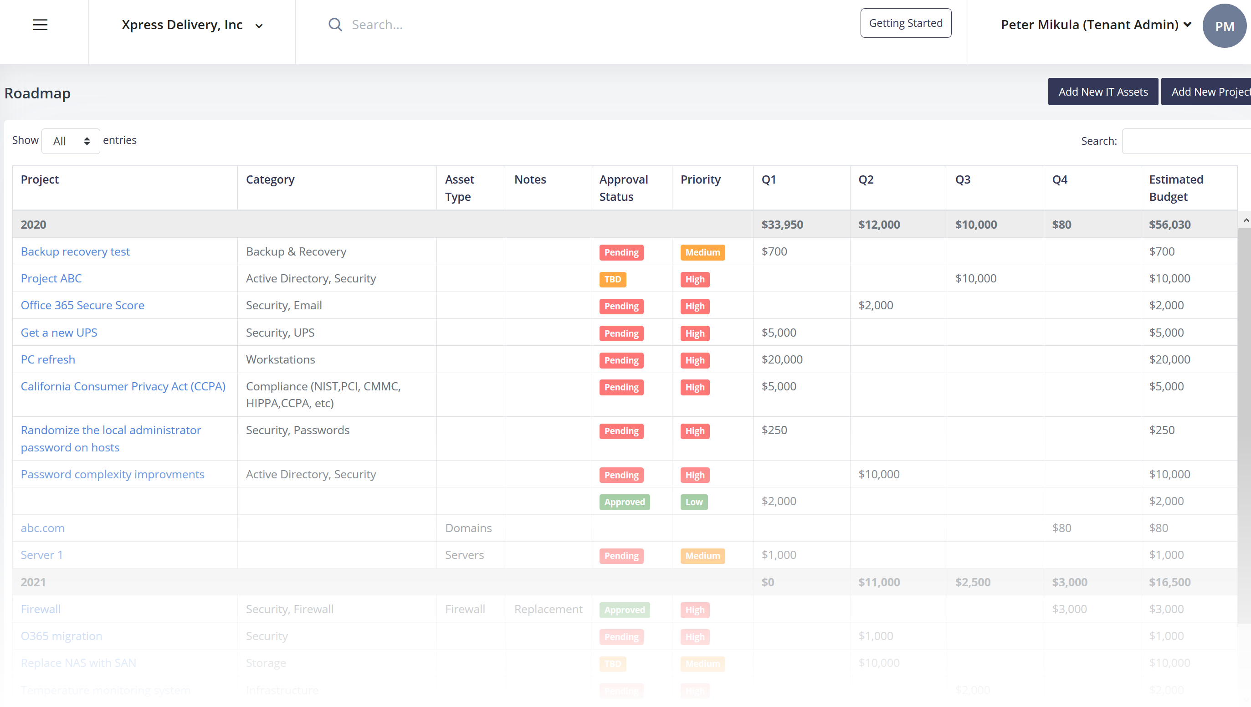Screen dimensions: 1251x707
Task: Open Replace NAS with SAN project
Action: point(78,663)
